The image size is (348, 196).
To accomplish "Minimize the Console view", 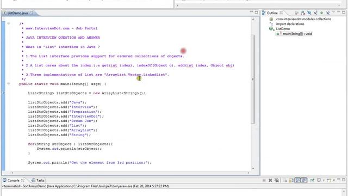I will point(339,179).
